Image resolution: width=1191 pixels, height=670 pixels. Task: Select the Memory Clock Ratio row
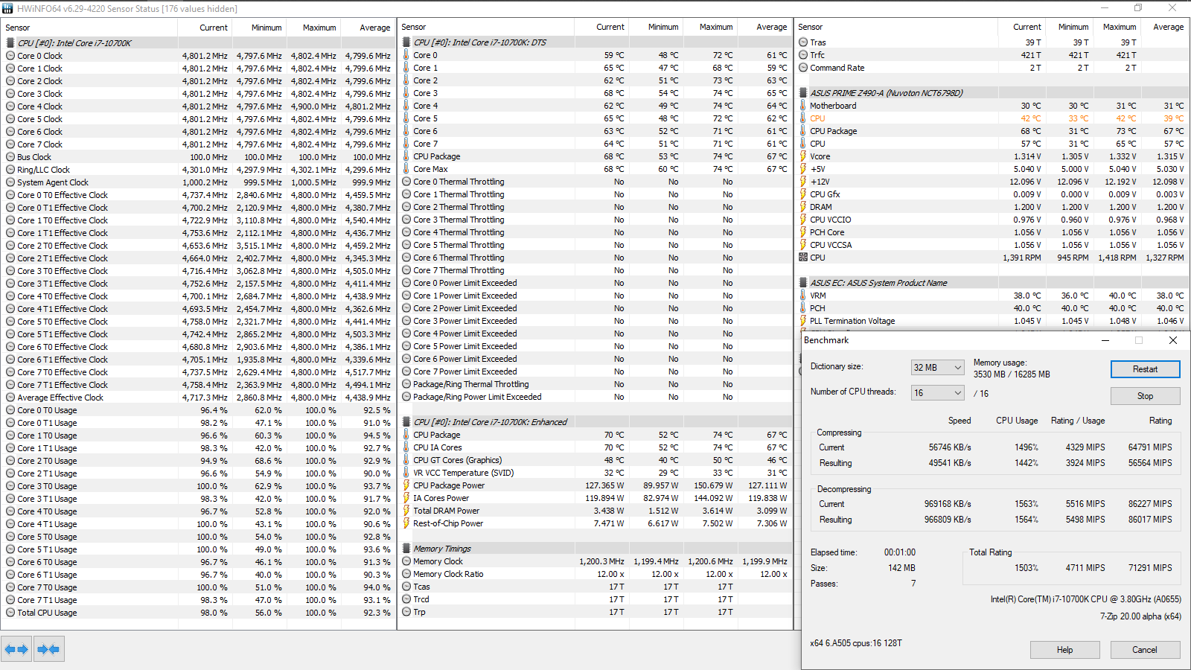click(595, 574)
